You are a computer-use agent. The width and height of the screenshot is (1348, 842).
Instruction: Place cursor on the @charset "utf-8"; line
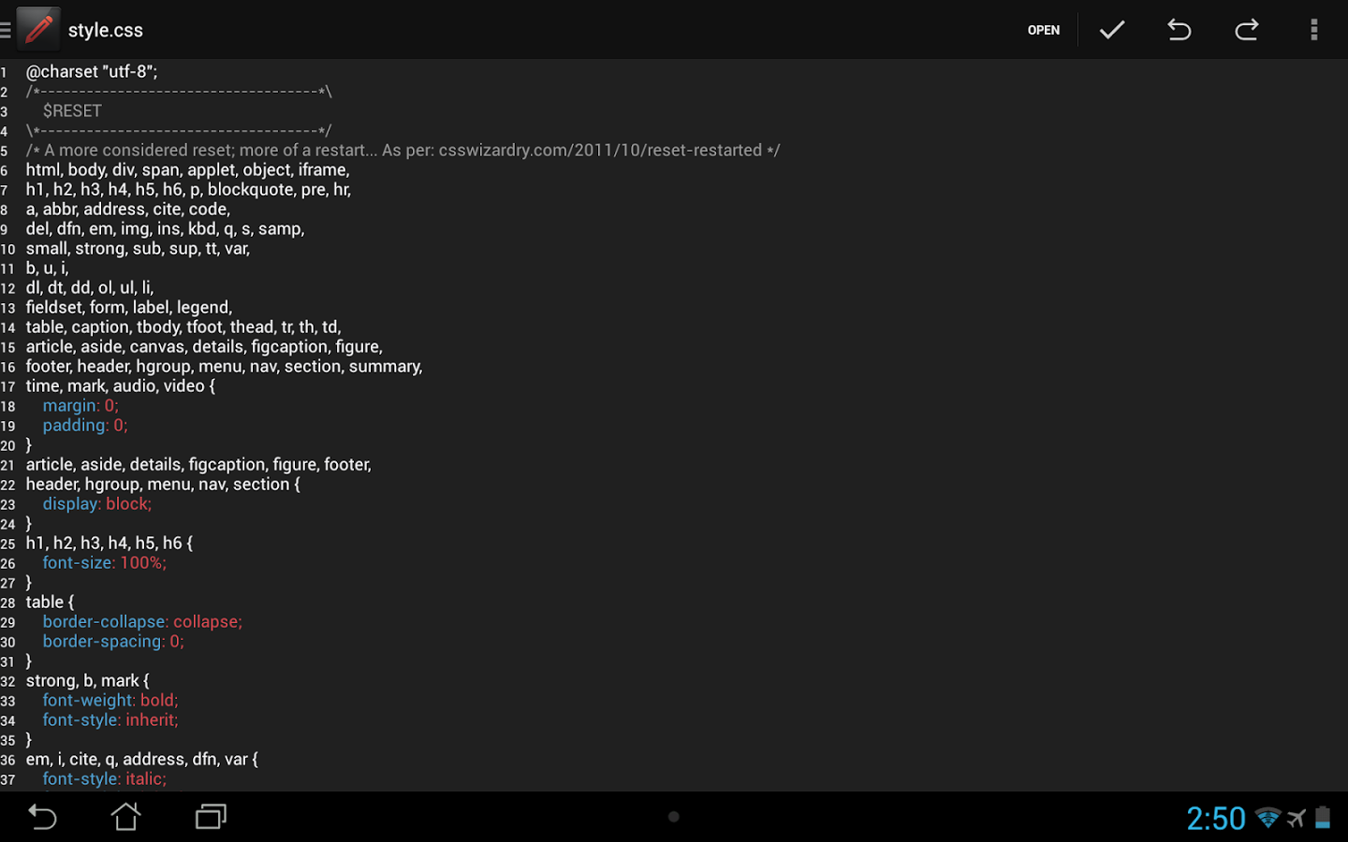click(92, 71)
